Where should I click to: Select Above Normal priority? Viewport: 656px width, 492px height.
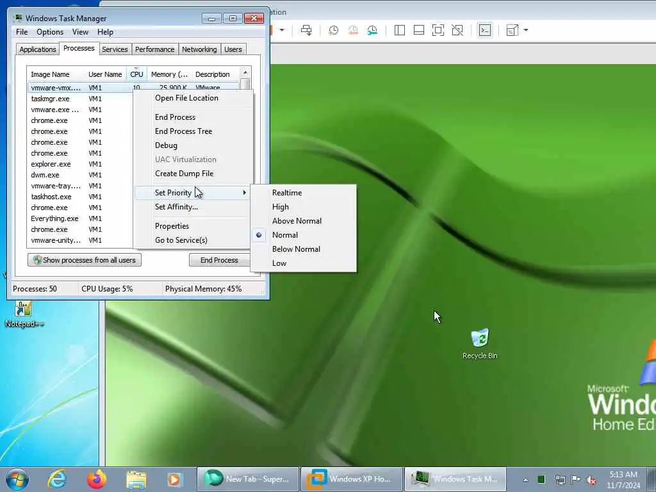click(x=304, y=221)
